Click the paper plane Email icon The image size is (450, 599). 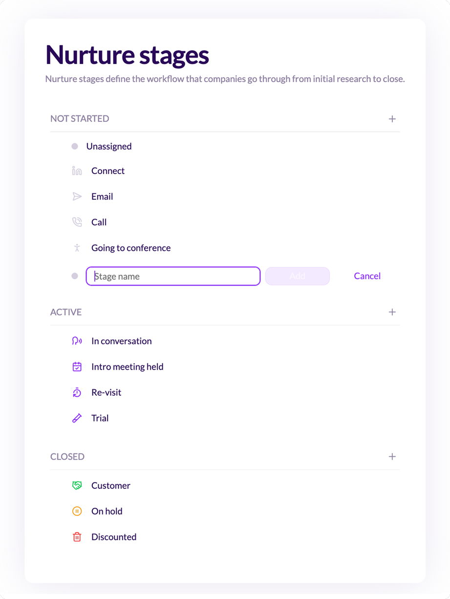(77, 197)
